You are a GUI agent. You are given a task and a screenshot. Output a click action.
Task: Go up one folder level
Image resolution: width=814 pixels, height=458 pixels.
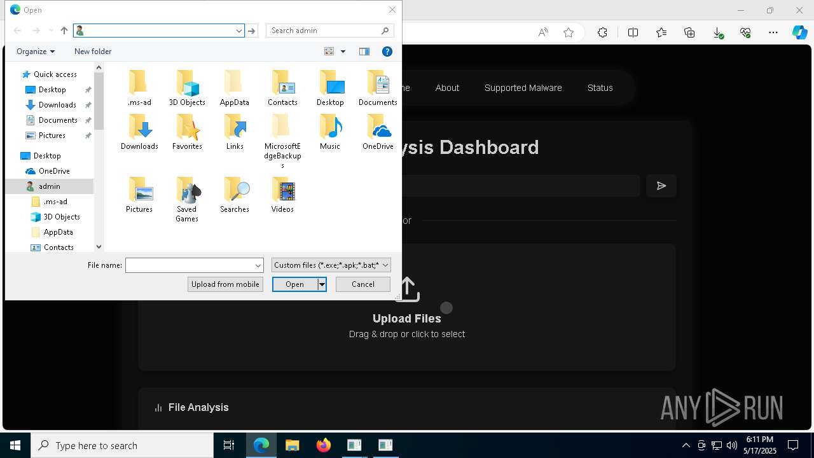64,31
